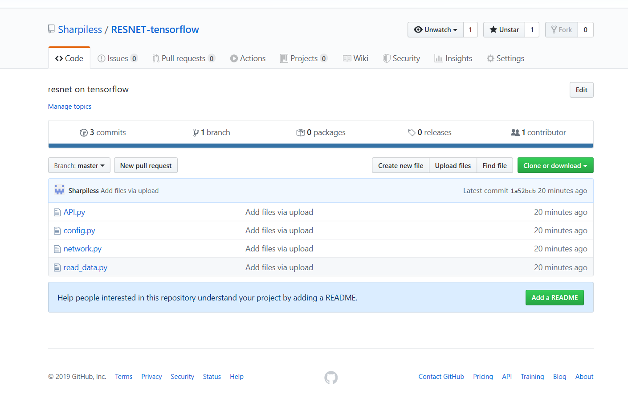Open the Pull requests tab
The image size is (628, 407).
click(184, 58)
